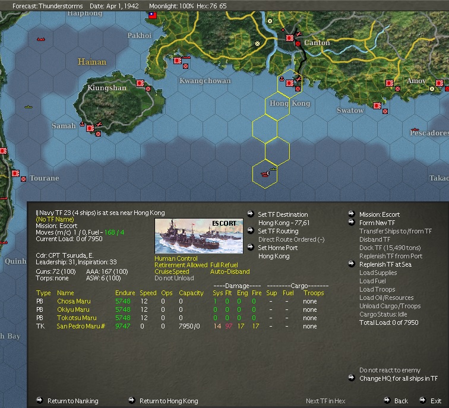449x408 pixels.
Task: Click the Exit button
Action: tap(436, 401)
